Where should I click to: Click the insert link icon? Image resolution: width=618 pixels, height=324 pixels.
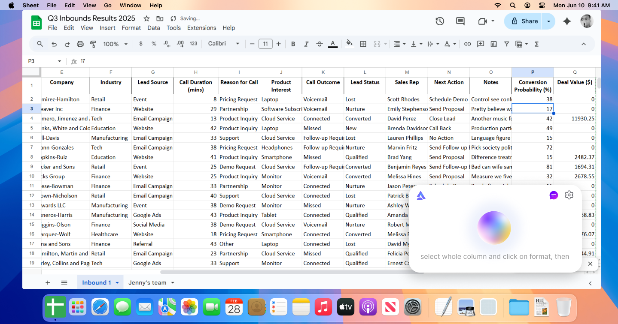pos(467,44)
